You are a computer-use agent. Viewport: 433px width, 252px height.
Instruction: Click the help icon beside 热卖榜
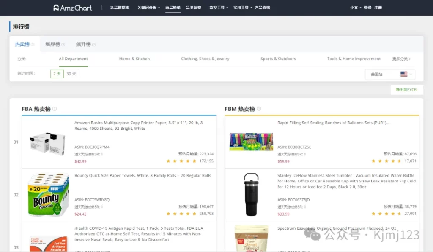[33, 45]
